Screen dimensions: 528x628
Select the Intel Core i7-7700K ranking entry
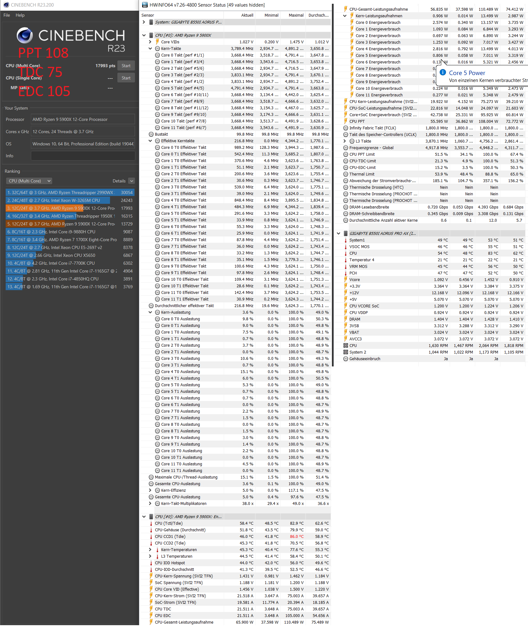[70, 263]
